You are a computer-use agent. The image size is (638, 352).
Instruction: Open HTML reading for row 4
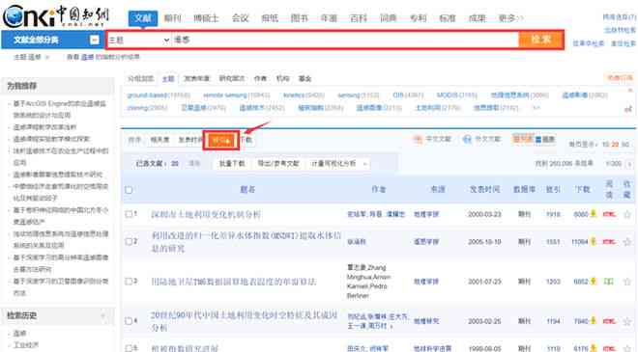(609, 321)
